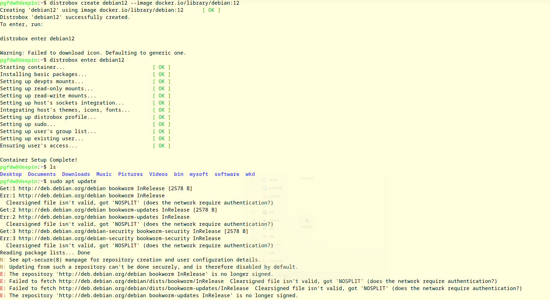Click 'Integrating host's themes, icons, fonts...' text
The width and height of the screenshot is (550, 300).
point(65,110)
